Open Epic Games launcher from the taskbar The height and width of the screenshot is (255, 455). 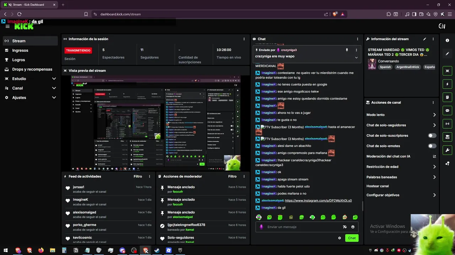click(180, 250)
